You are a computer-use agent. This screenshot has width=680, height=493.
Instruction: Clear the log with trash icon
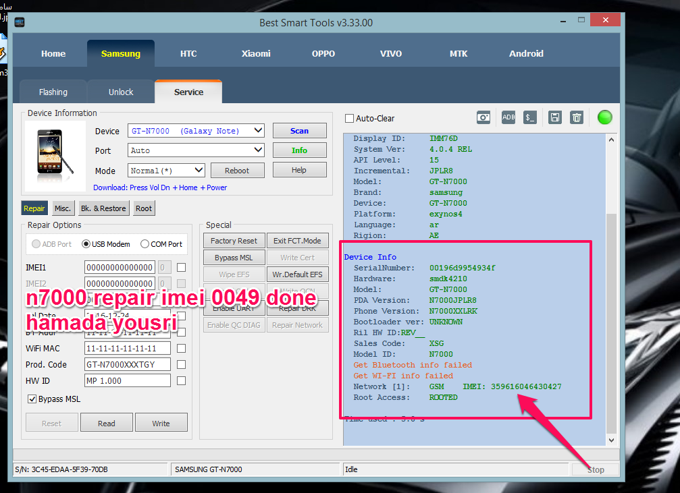(577, 117)
